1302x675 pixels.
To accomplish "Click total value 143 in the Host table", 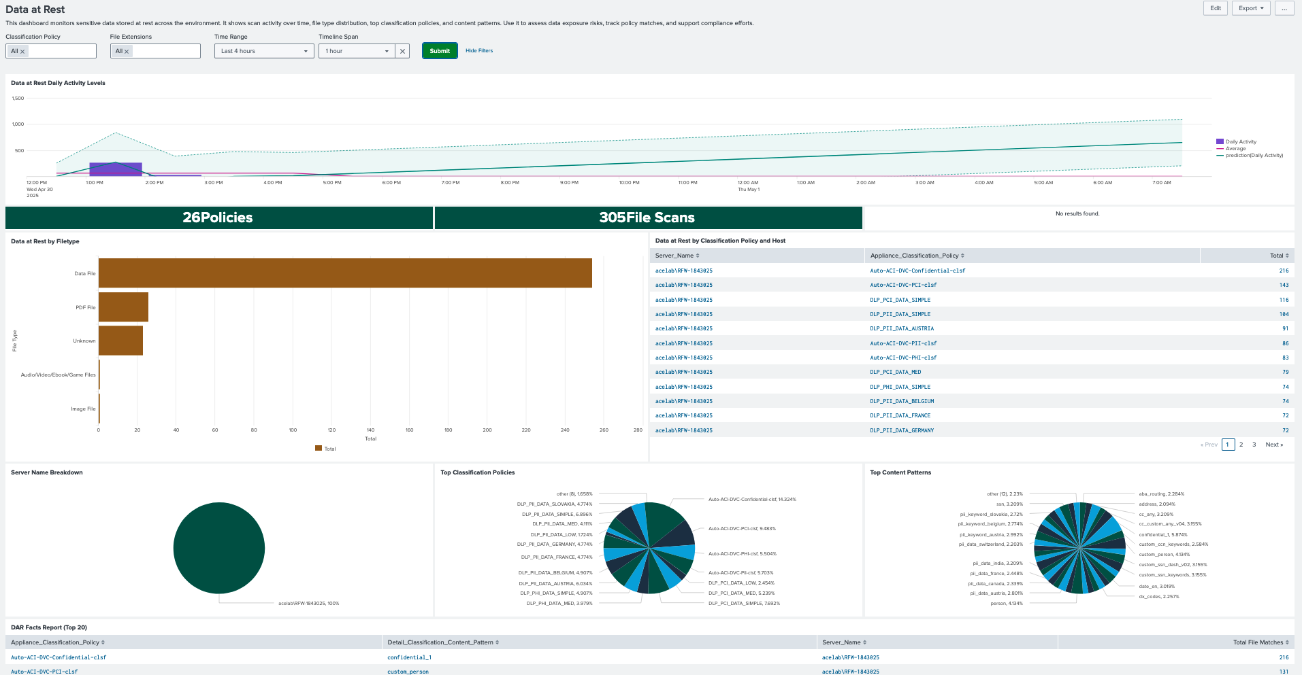I will (x=1284, y=285).
